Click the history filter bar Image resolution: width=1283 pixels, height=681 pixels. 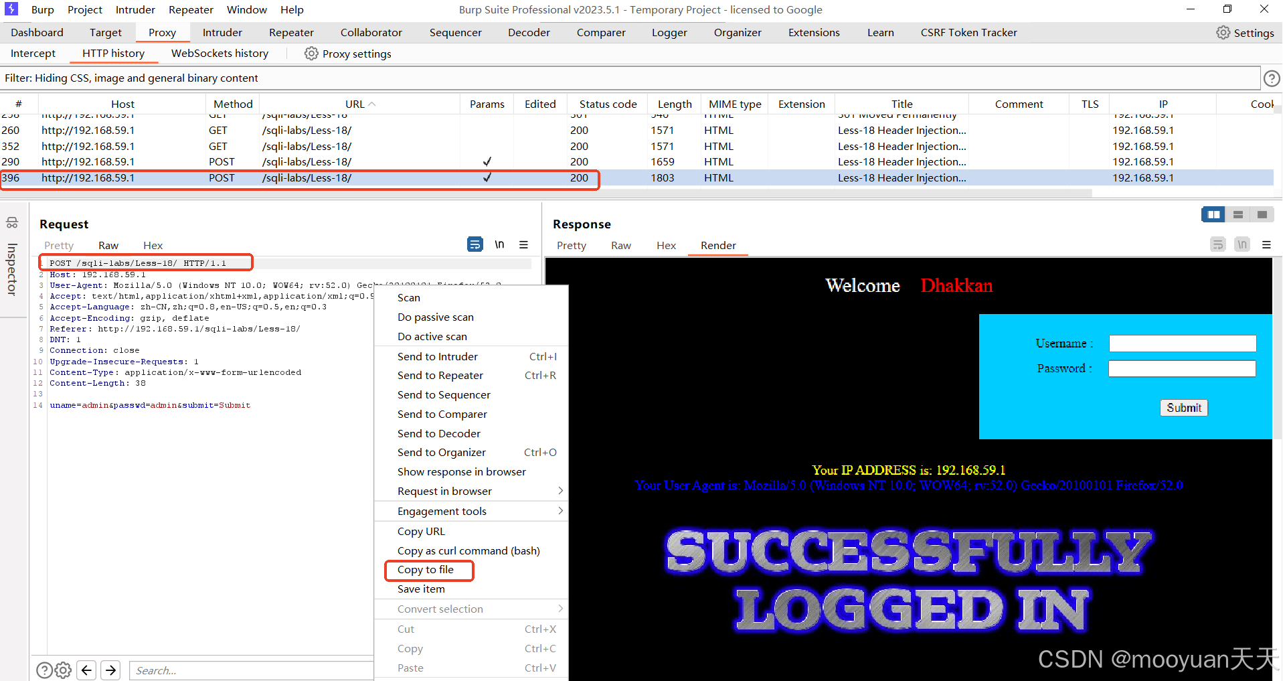click(630, 78)
